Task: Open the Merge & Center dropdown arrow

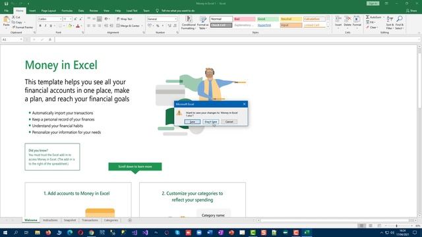Action: coord(142,26)
